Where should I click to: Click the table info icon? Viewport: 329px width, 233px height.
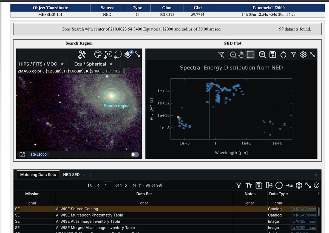pos(279,185)
